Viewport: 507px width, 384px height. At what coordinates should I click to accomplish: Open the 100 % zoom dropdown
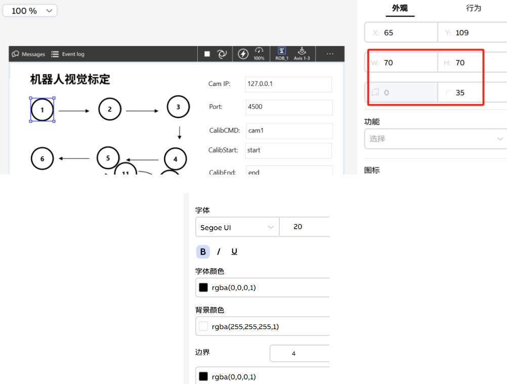pyautogui.click(x=30, y=11)
